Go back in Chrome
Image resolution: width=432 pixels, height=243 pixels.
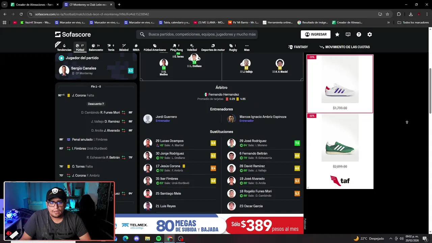(5, 14)
